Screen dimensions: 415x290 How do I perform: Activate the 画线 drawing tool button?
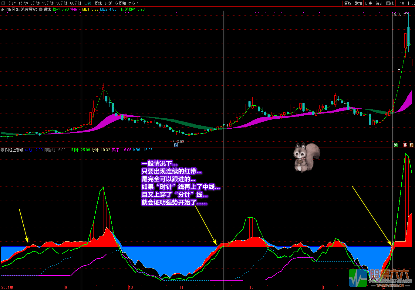(390, 3)
